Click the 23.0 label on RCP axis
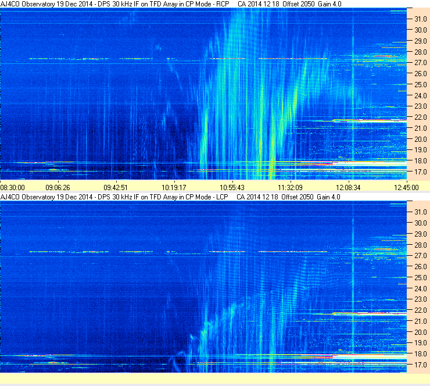The height and width of the screenshot is (386, 430). [421, 106]
